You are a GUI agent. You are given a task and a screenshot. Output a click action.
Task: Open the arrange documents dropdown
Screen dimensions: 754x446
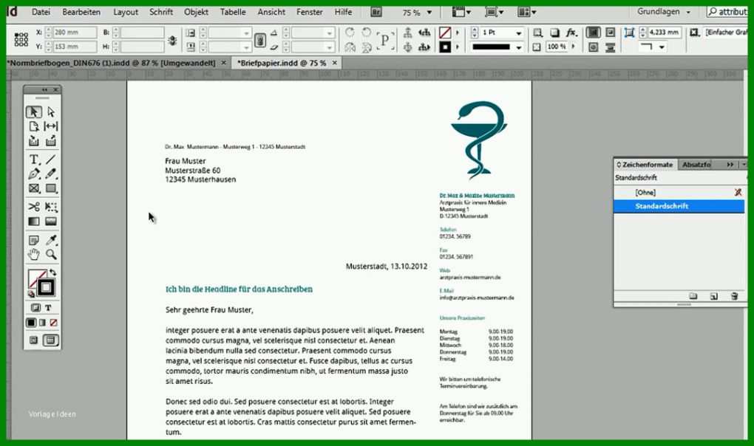click(x=526, y=12)
